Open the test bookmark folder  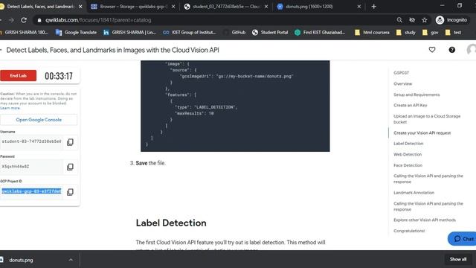tap(453, 32)
